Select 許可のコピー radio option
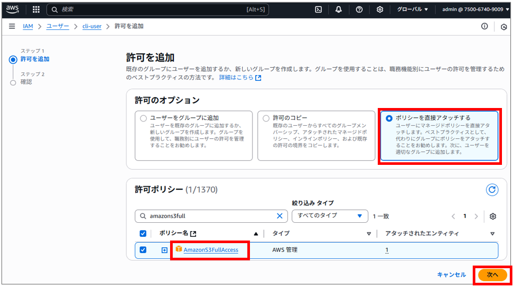Viewport: 515px width, 288px height. 266,118
